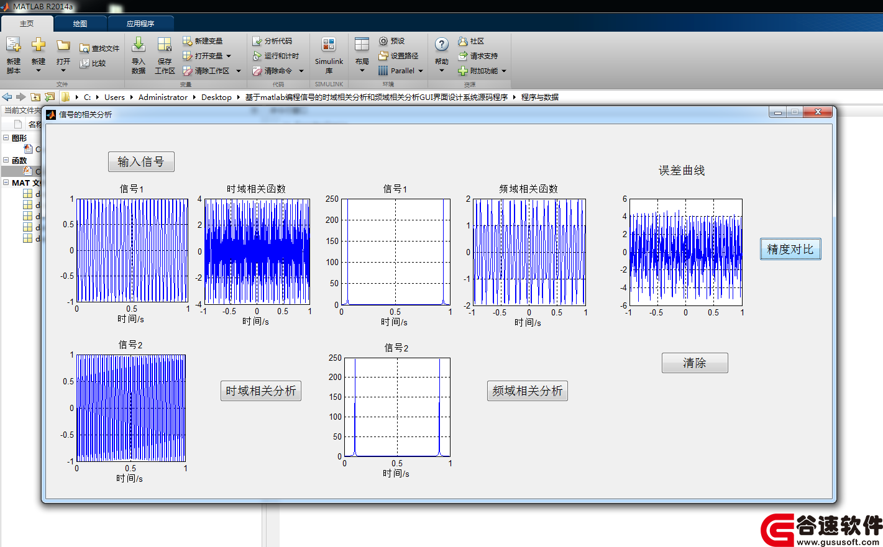This screenshot has width=883, height=547.
Task: Click the New Script (新建脚本) icon
Action: click(13, 45)
